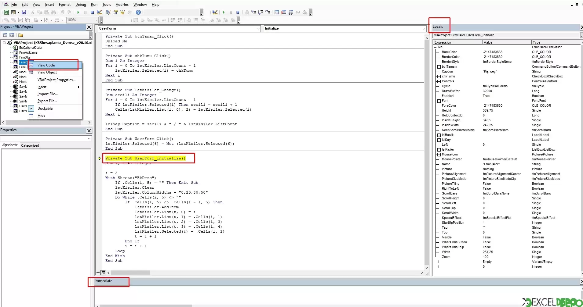Save the project with the floppy disk icon
Viewport: 583px width, 307px height.
pos(24,12)
